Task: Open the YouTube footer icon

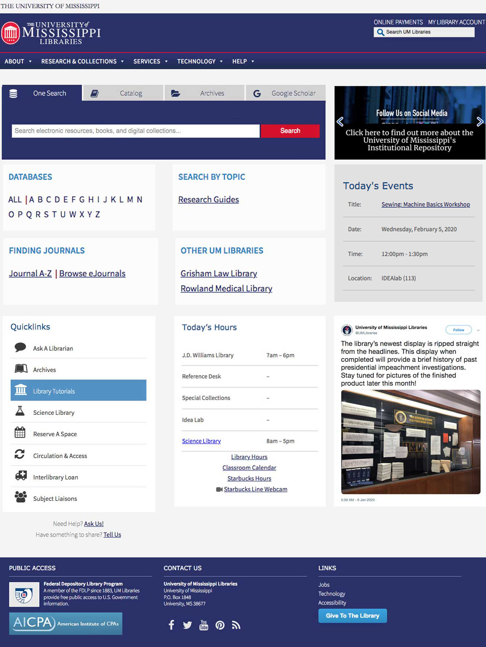Action: click(204, 625)
